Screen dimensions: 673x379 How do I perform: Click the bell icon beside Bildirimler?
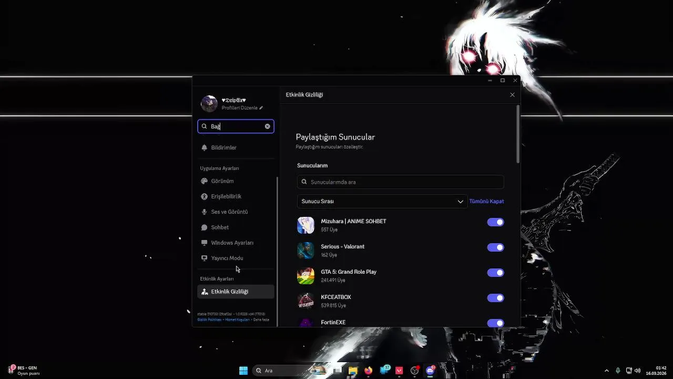(205, 147)
